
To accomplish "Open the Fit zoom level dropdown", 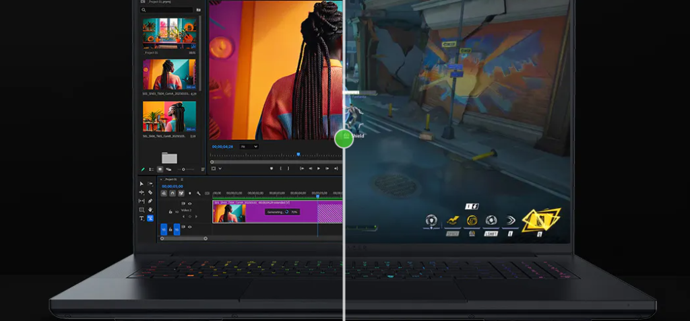I will click(x=249, y=147).
